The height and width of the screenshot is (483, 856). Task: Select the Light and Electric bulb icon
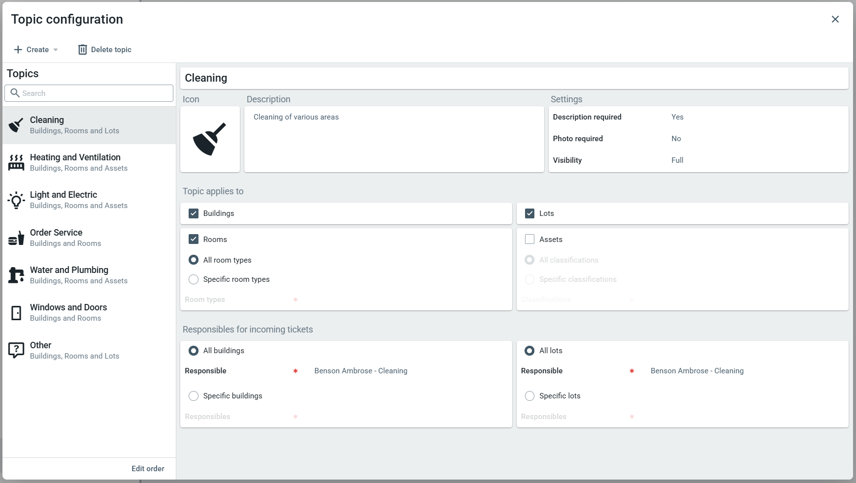(x=16, y=200)
